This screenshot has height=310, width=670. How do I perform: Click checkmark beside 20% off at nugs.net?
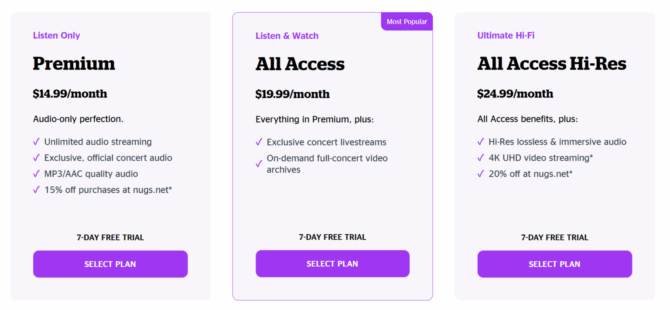coord(481,174)
